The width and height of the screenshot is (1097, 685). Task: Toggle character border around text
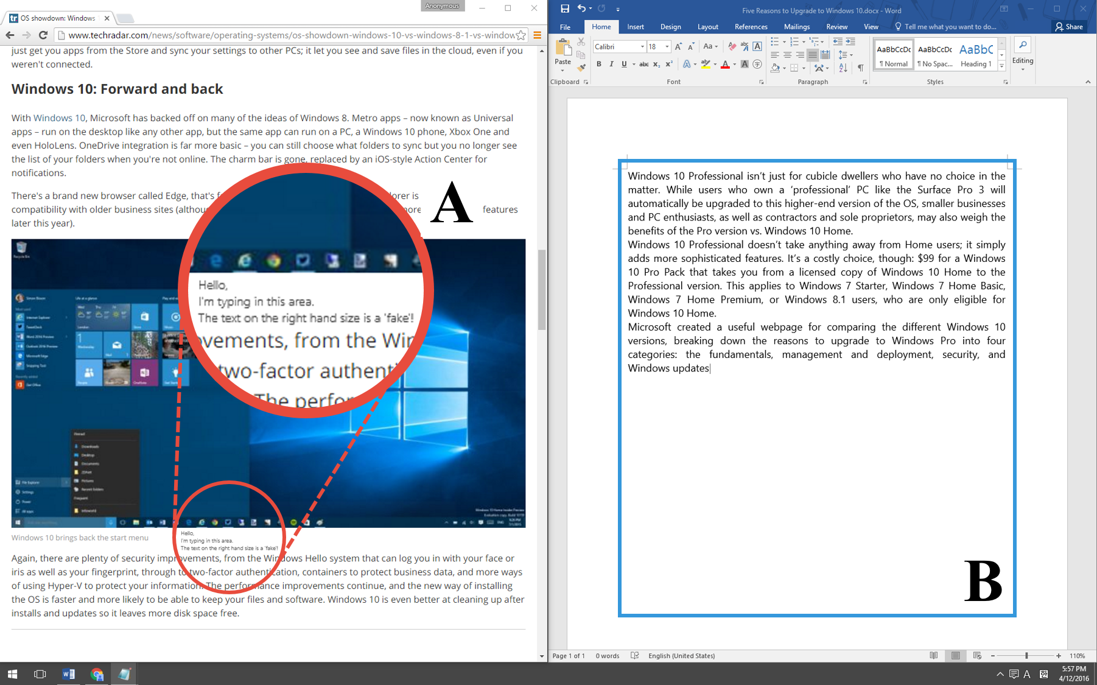757,46
